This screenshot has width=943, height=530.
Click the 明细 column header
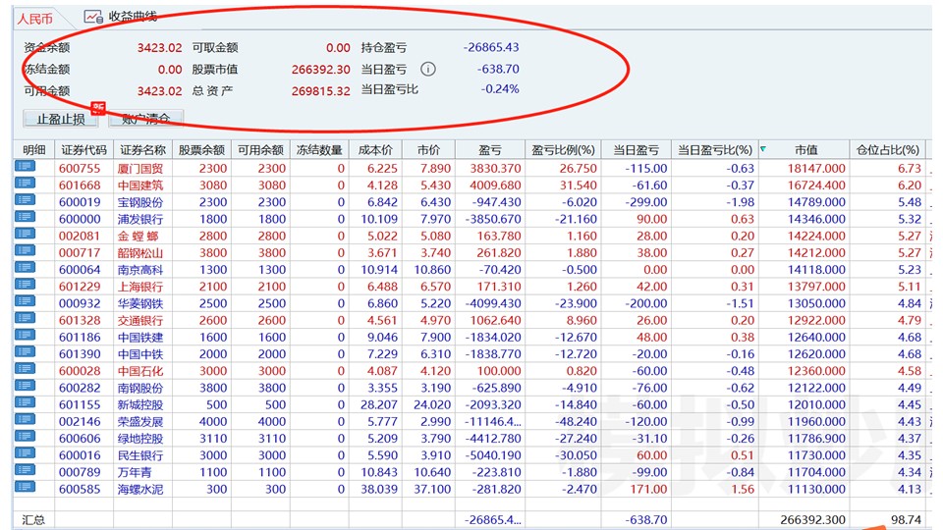(x=34, y=149)
